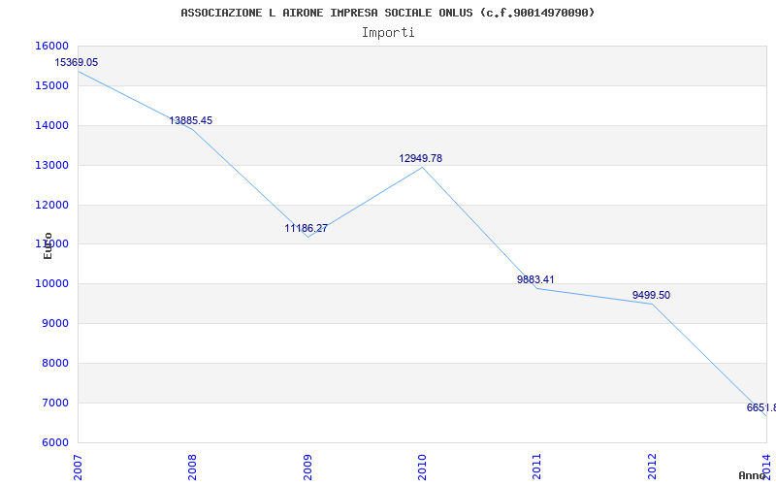Click the y-axis value 6000

tap(55, 442)
